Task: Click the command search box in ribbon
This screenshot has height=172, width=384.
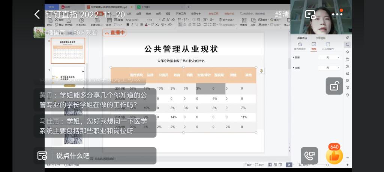Action: click(253, 14)
